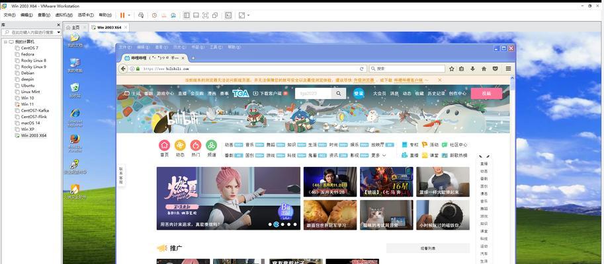Click the pink 投稿 upload button

coord(486,93)
